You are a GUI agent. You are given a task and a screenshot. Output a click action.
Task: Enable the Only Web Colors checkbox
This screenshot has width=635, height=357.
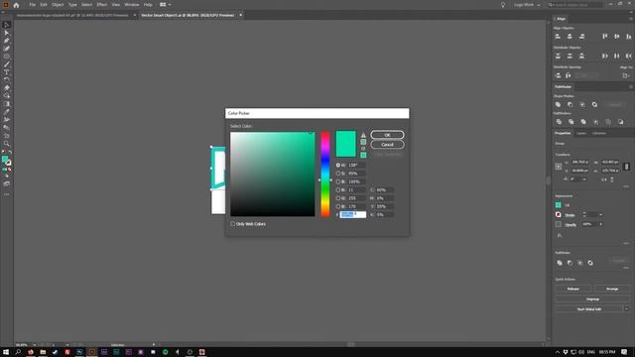(233, 224)
